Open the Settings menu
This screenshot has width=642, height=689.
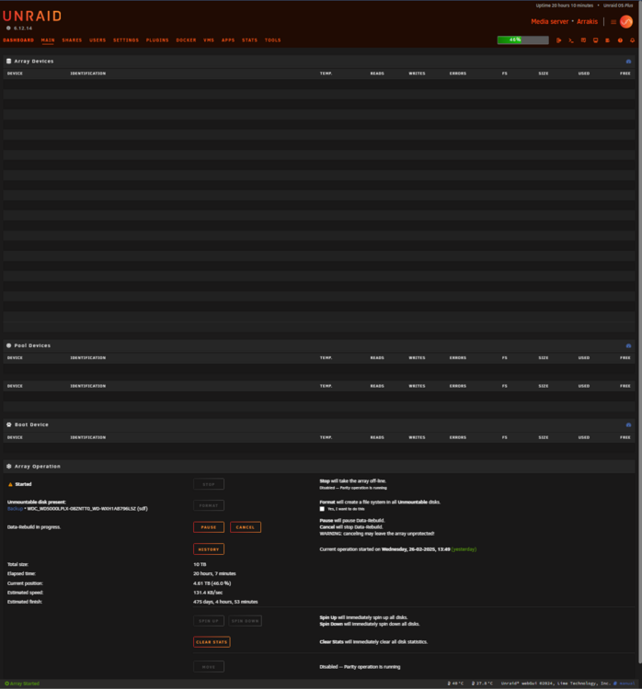[x=126, y=40]
